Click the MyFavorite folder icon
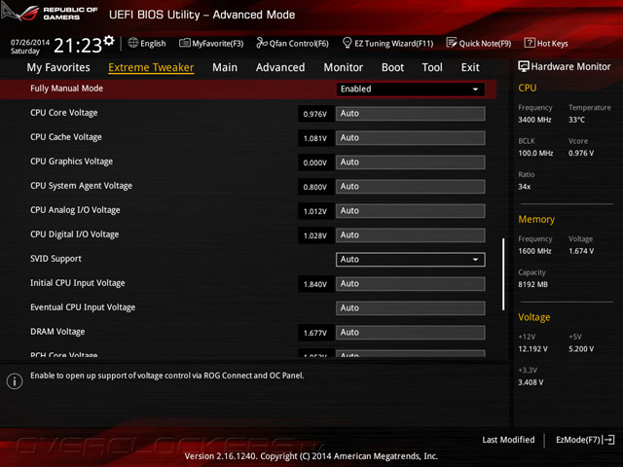 pyautogui.click(x=184, y=43)
